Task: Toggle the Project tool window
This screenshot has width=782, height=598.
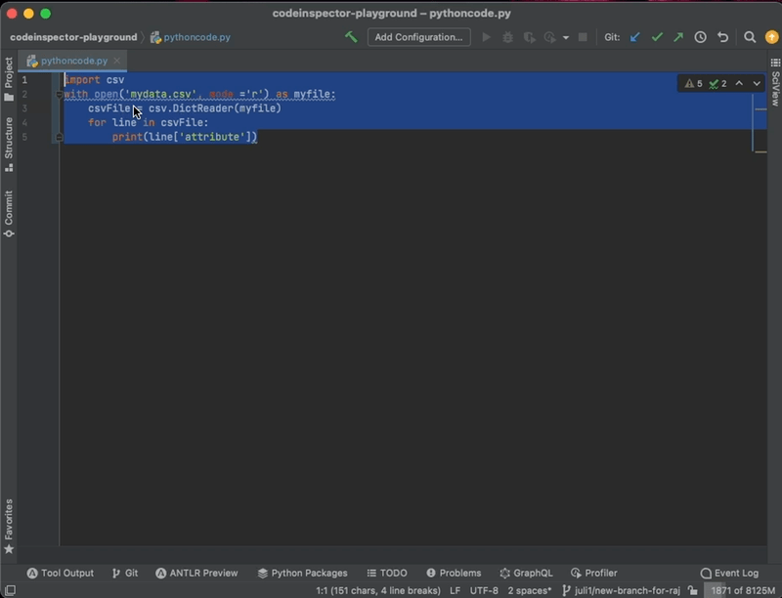Action: point(9,79)
